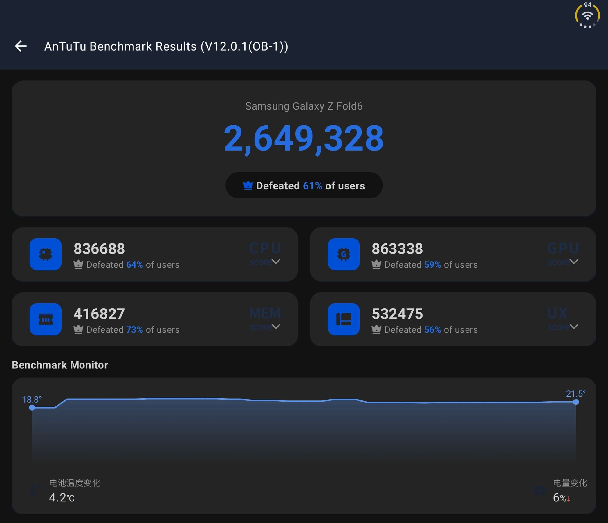Tap the crown icon beside Defeated 59%

click(x=376, y=264)
